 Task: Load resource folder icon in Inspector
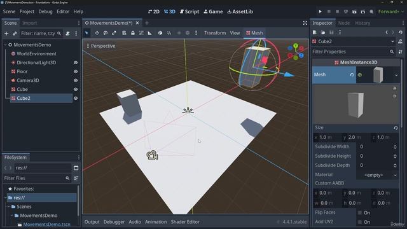[323, 32]
